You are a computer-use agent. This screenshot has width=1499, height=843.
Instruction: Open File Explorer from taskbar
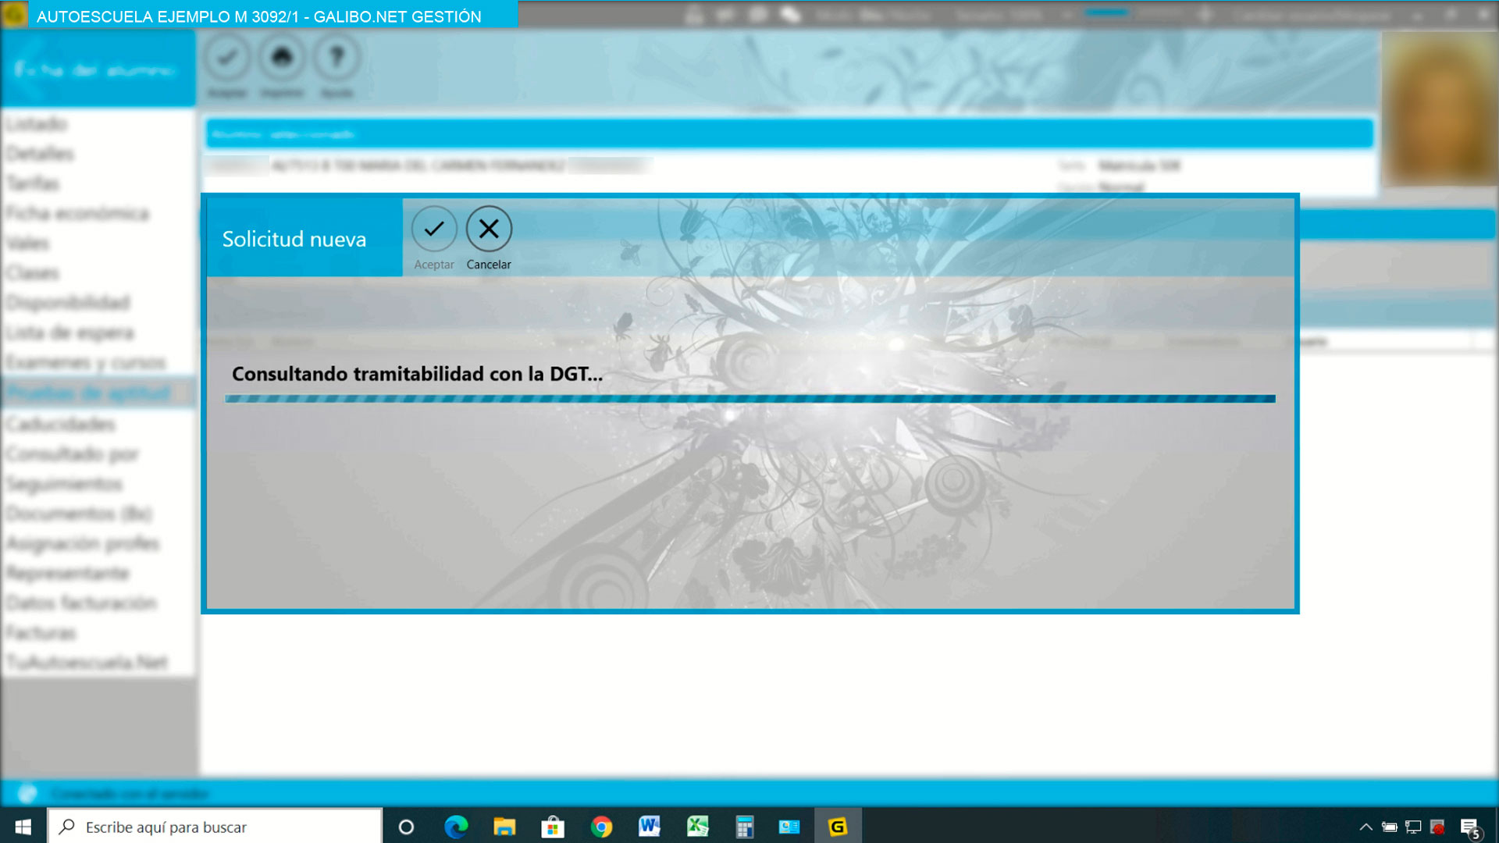pos(504,827)
